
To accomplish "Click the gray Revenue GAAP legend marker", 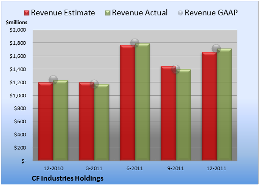I will pyautogui.click(x=181, y=13).
